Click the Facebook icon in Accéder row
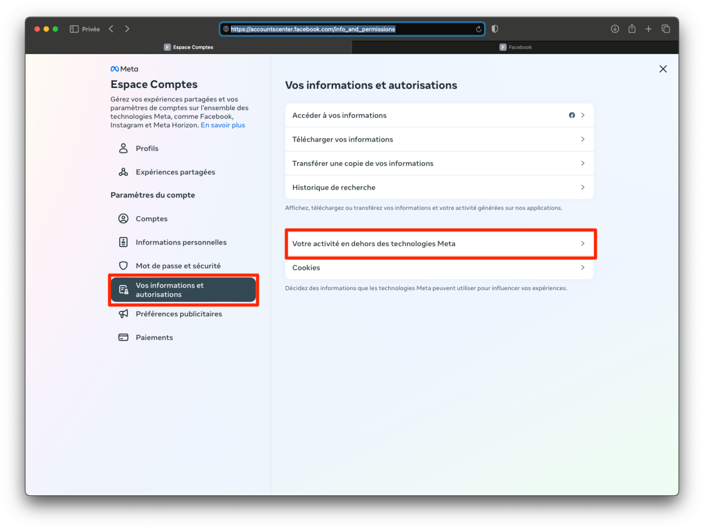Viewport: 704px width, 529px height. 572,115
